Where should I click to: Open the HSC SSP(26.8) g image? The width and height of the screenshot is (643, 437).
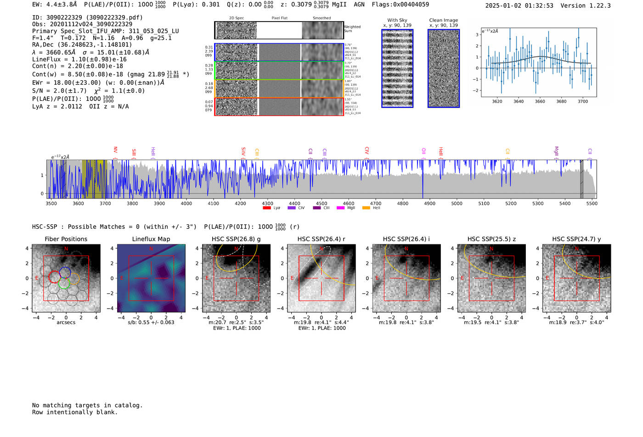[x=237, y=278]
